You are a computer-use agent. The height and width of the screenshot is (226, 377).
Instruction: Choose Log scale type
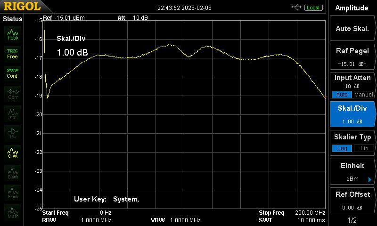pos(342,148)
